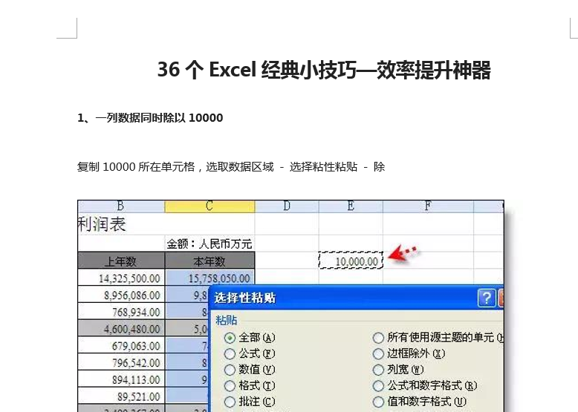Click cell with value 15,758,050.00
Image resolution: width=578 pixels, height=412 pixels.
(210, 277)
